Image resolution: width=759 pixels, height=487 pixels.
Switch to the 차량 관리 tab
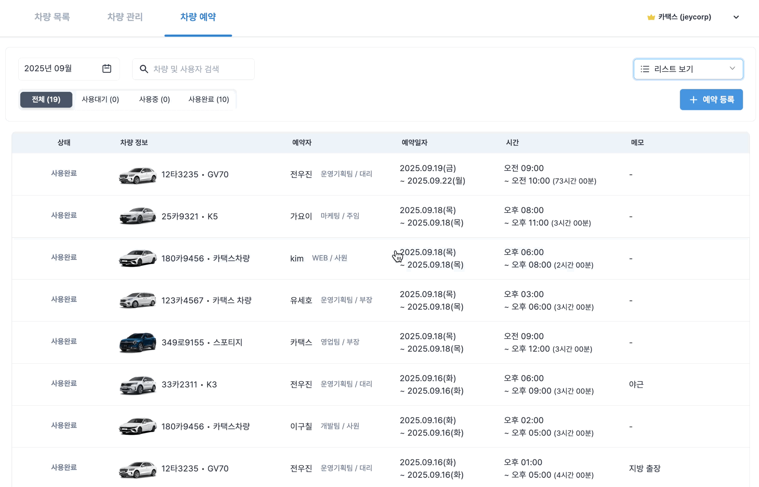[x=125, y=17]
